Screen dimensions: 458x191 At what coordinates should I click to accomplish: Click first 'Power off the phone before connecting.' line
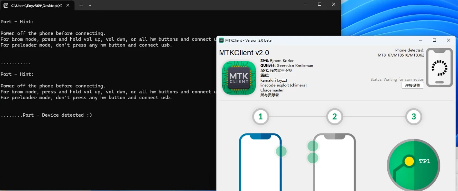(53, 33)
